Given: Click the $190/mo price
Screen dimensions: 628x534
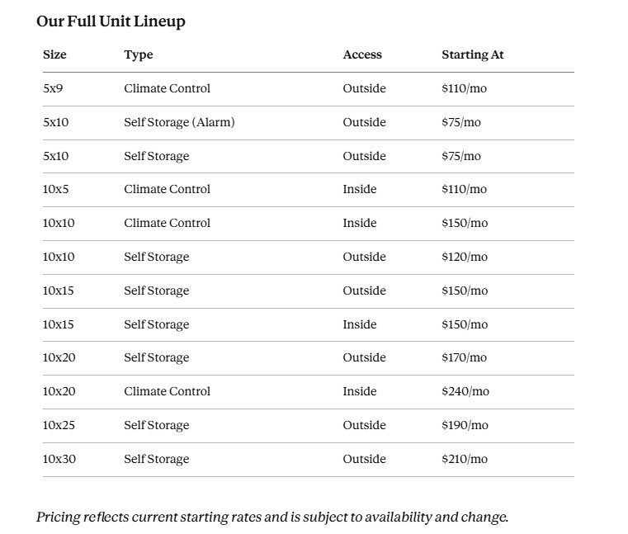Looking at the screenshot, I should pos(465,425).
